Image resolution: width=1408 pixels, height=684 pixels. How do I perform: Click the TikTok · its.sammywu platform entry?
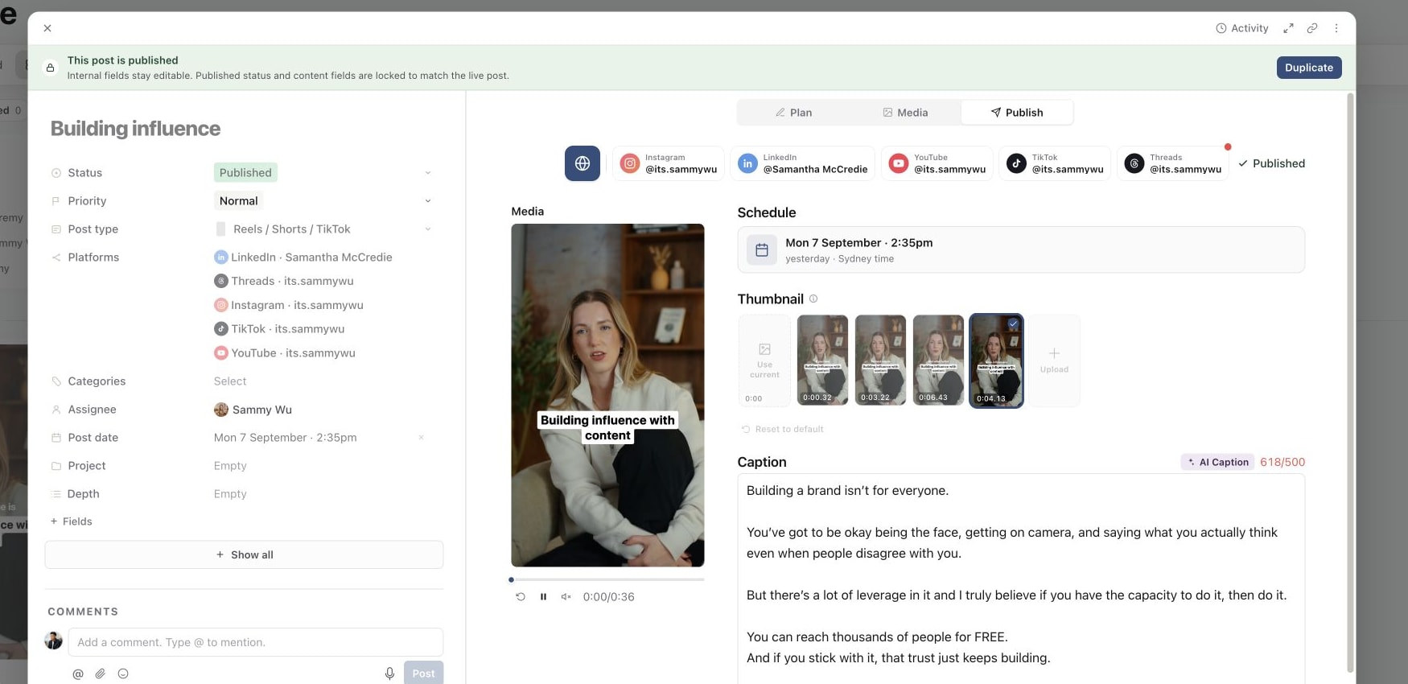point(279,329)
